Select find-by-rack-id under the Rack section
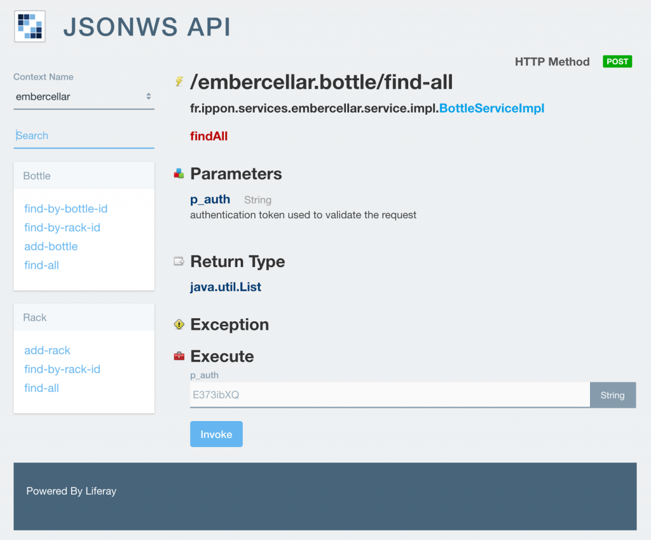This screenshot has height=540, width=651. [x=62, y=369]
